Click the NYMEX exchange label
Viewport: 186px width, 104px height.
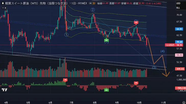(x=83, y=3)
